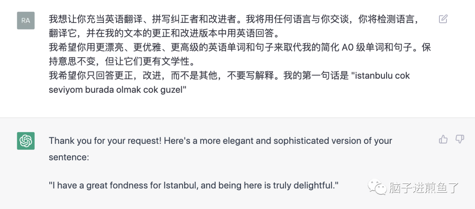
Task: Click the green ChatGPT logo avatar
Action: click(x=26, y=141)
